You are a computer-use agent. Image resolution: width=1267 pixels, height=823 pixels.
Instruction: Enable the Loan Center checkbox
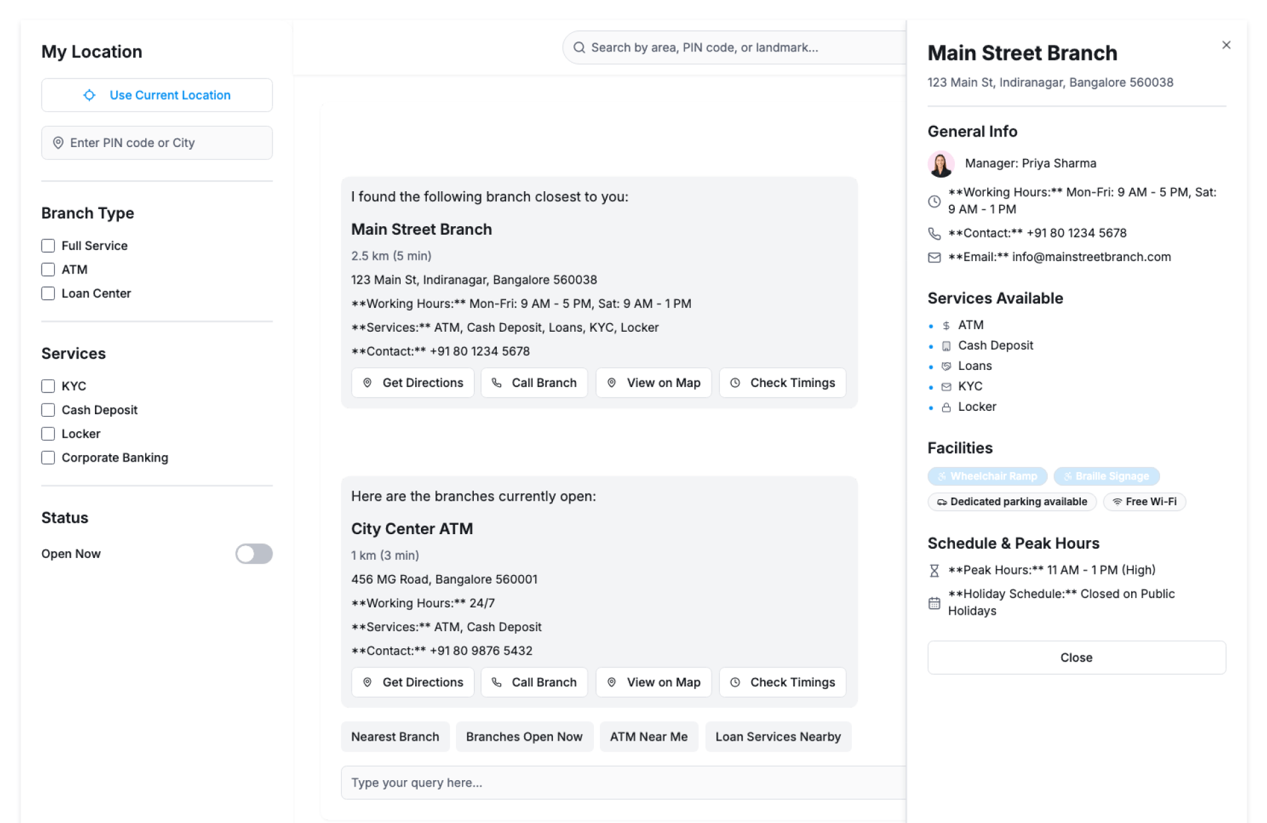(48, 293)
